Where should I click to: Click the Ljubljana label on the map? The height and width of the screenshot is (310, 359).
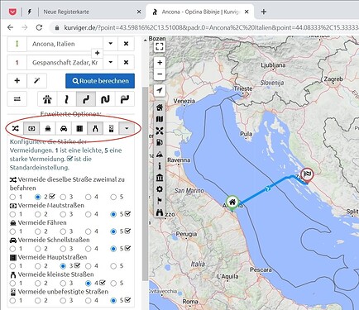(273, 65)
